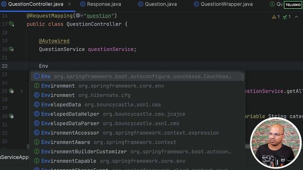Viewport: 303px width, 170px height.
Task: Click class icon beside the EnvironmentAccessor suggestion
Action: pyautogui.click(x=37, y=133)
